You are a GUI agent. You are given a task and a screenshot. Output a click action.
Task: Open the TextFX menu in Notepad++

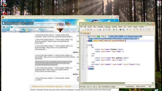pos(130,27)
